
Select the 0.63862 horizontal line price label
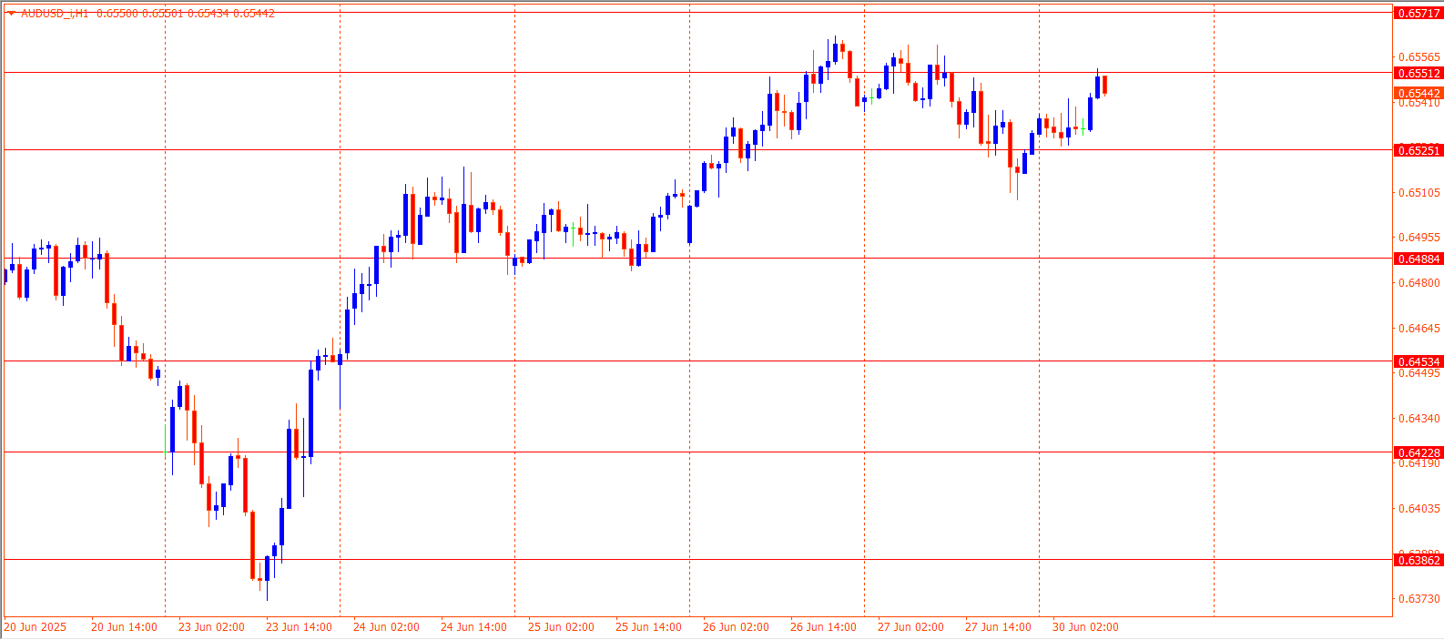(1419, 560)
